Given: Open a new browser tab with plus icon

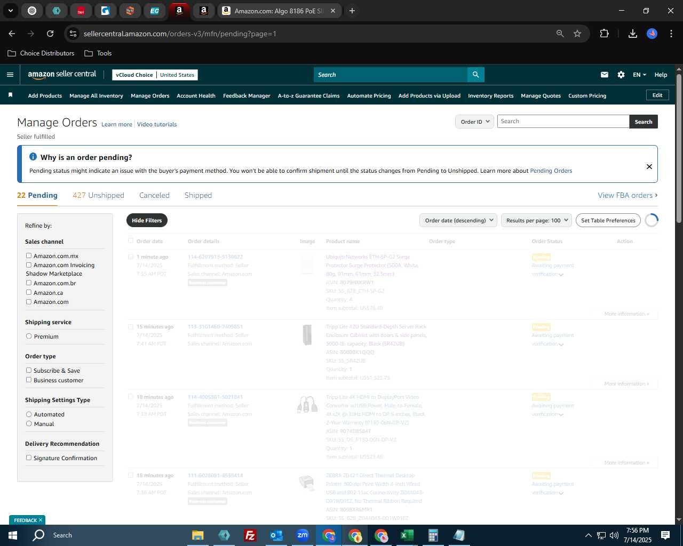Looking at the screenshot, I should pyautogui.click(x=352, y=11).
